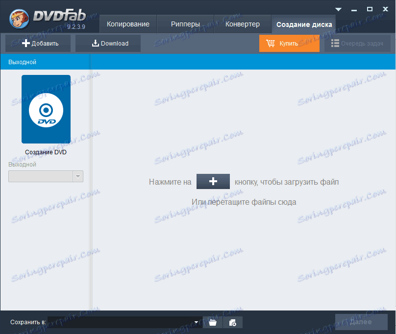Click the Download button
Screen dimensions: 396x334
(108, 44)
